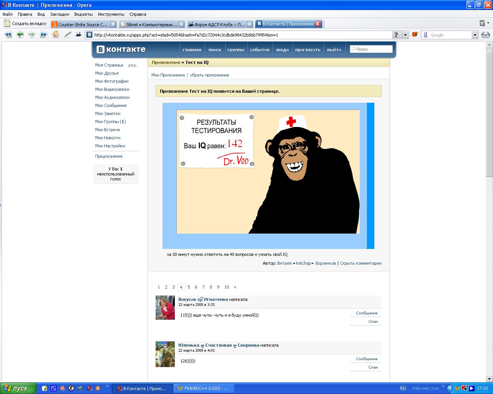Go forward with the green right arrow
Screen dimensions: 493x394
pyautogui.click(x=32, y=35)
